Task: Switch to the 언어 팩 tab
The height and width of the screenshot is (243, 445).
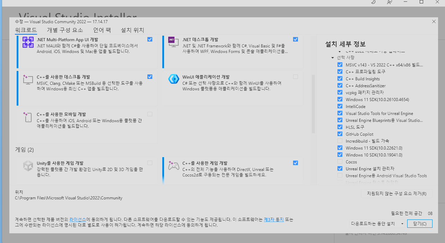Action: (x=102, y=30)
